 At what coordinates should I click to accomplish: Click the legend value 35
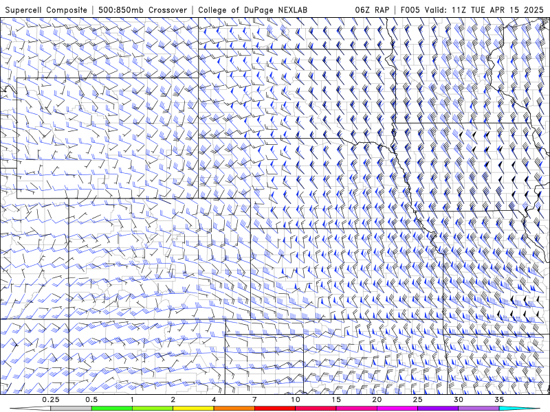point(499,400)
